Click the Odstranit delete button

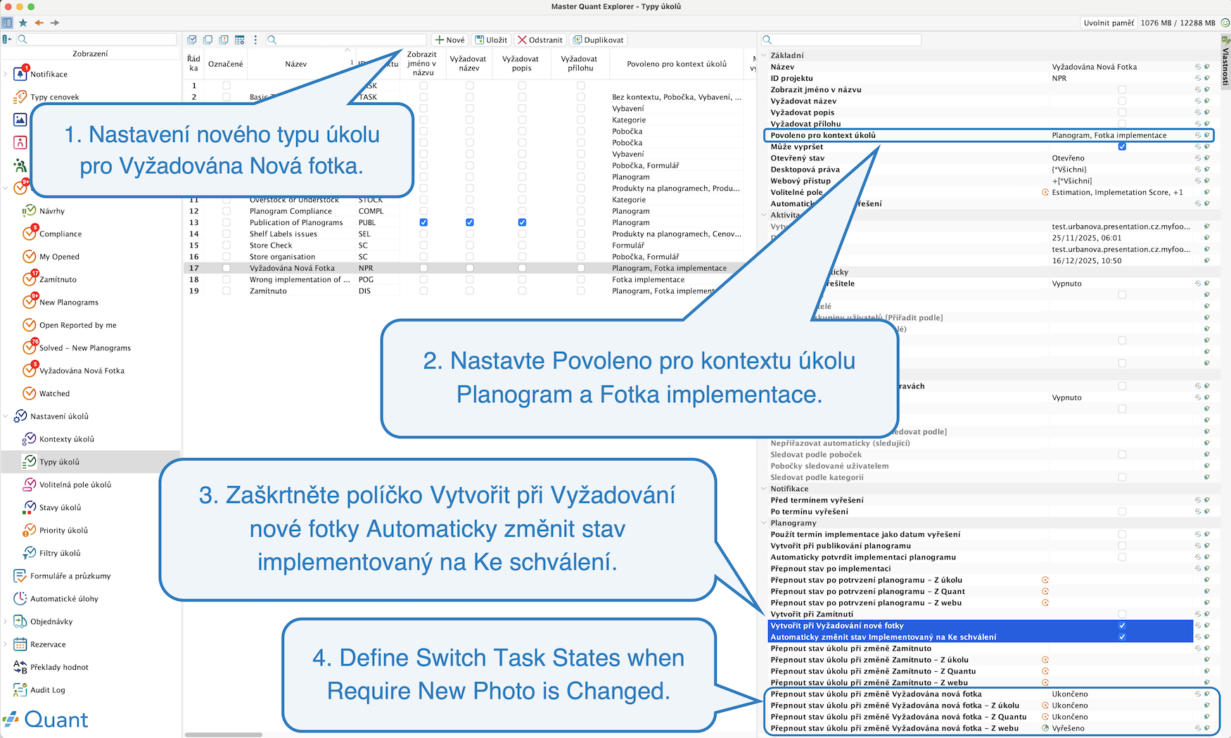pyautogui.click(x=540, y=40)
